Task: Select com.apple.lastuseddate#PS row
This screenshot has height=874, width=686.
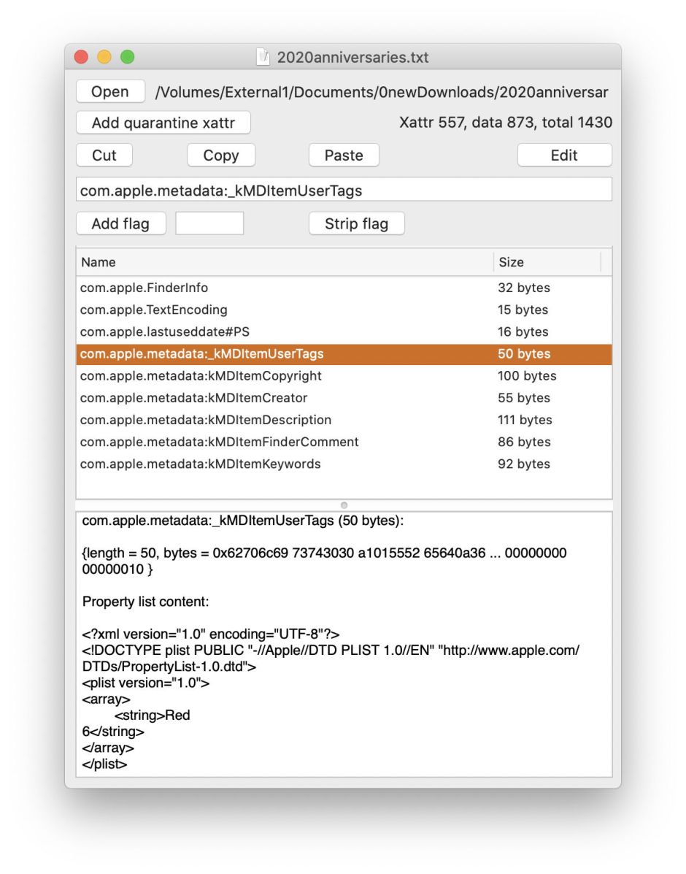Action: point(285,331)
